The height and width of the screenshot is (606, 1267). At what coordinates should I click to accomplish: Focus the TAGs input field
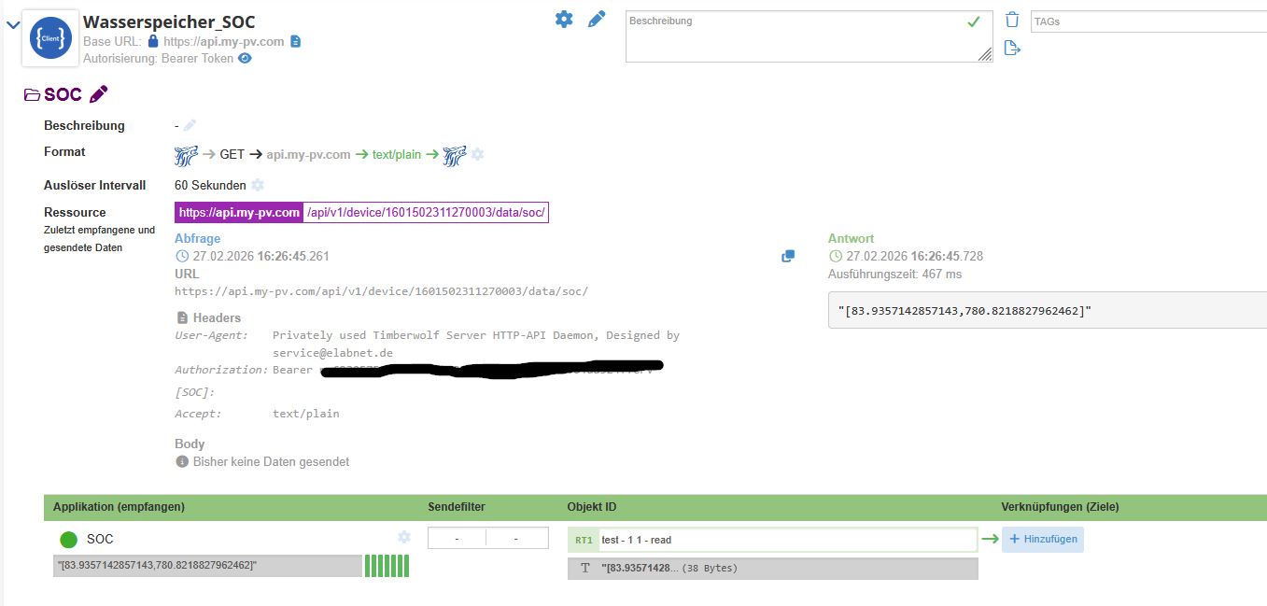[x=1148, y=21]
